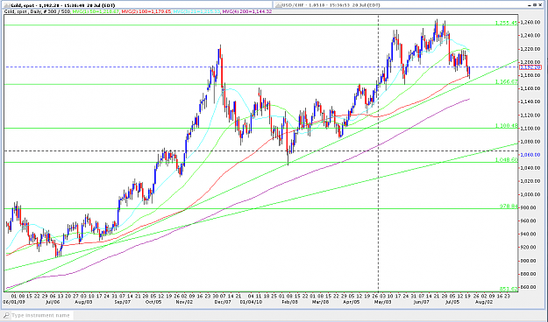Click the MVG(2) 100 moving average label
The width and height of the screenshot is (548, 322).
coord(146,11)
